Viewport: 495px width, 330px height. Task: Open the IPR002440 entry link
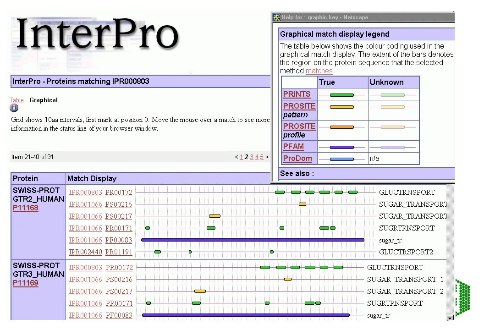(86, 252)
